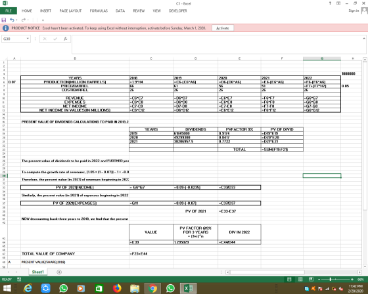Screen dimensions: 368x294
Task: Select cell containing 1000000
Action: (351, 73)
